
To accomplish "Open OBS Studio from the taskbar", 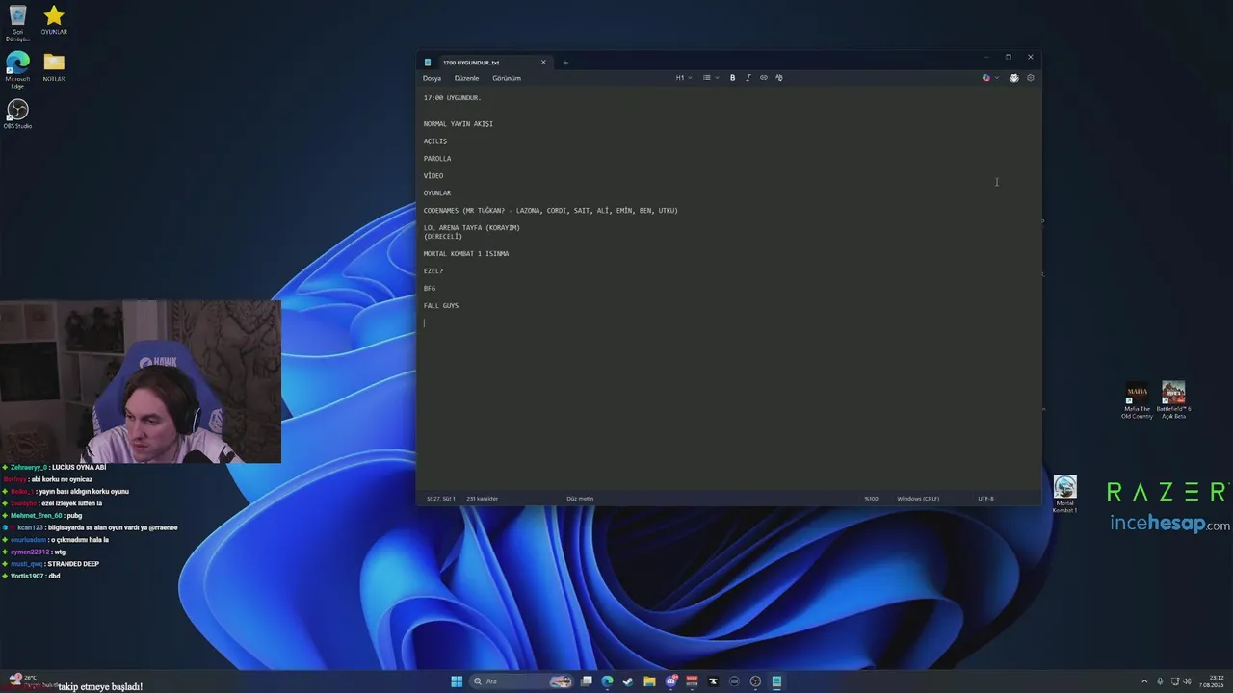I will (x=755, y=681).
